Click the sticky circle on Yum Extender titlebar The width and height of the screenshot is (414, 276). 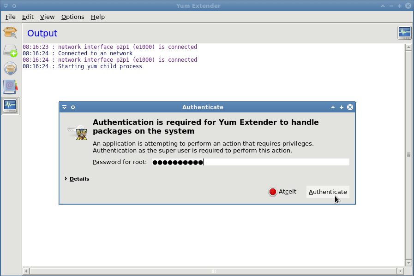coord(14,6)
